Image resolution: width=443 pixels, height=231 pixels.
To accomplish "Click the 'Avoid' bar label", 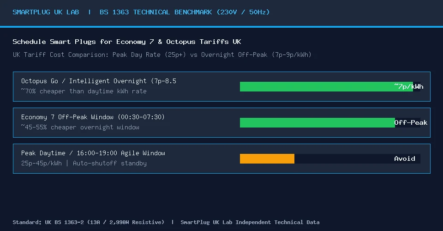I will pyautogui.click(x=405, y=158).
